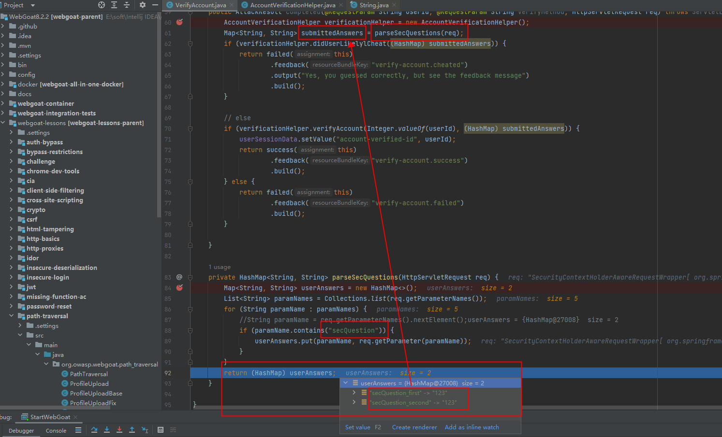Switch to String.java tab

(374, 5)
